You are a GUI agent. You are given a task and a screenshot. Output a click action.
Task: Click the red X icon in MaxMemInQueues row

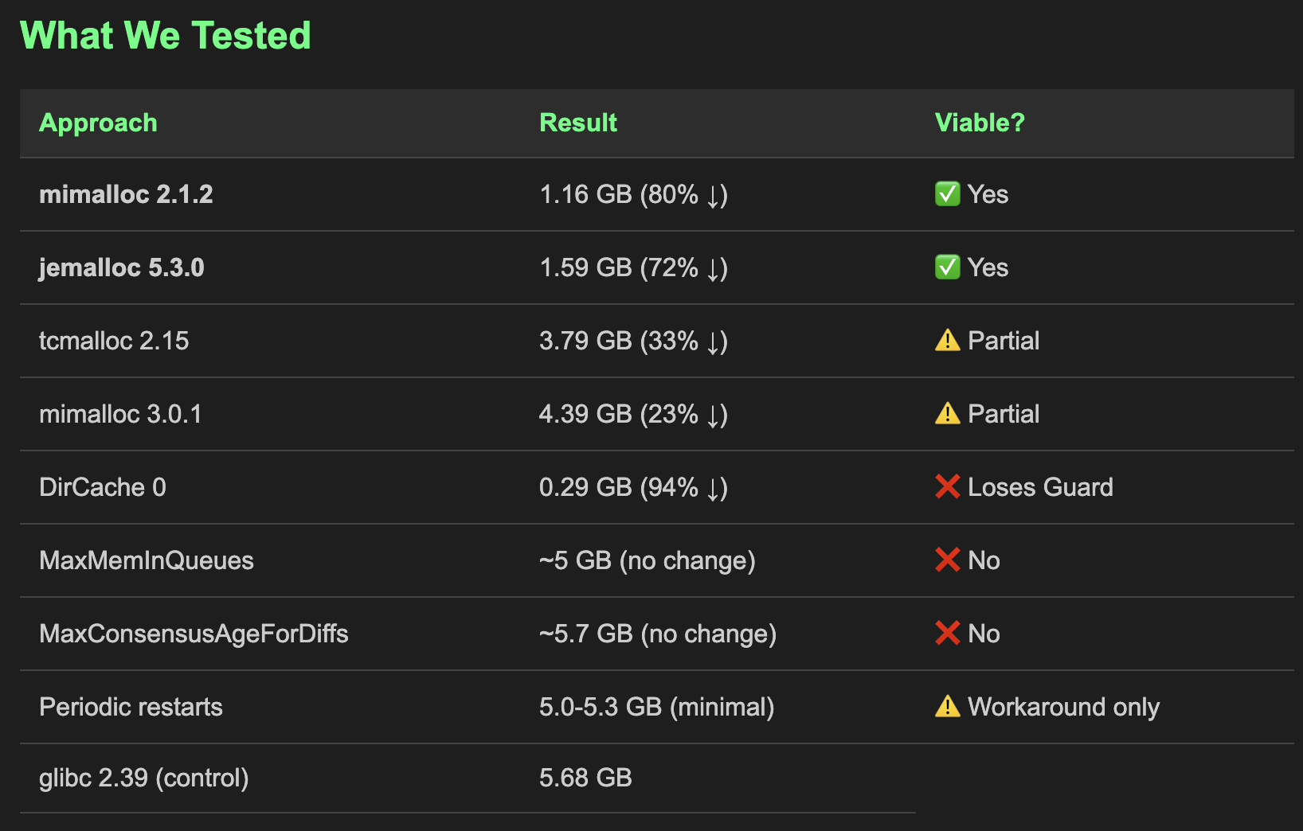click(x=947, y=560)
